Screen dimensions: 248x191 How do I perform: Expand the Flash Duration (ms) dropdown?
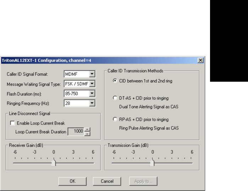pos(92,93)
